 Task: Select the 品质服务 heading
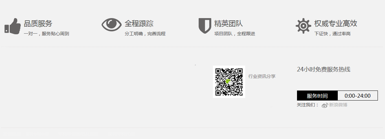[38, 24]
